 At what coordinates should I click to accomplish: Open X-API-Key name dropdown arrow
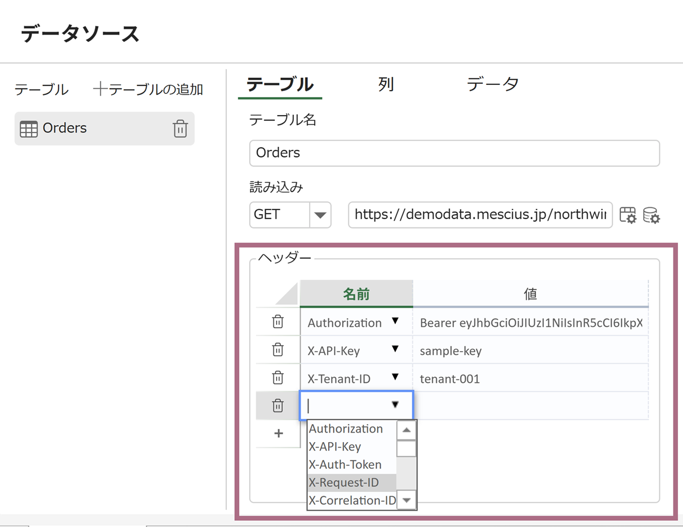395,349
